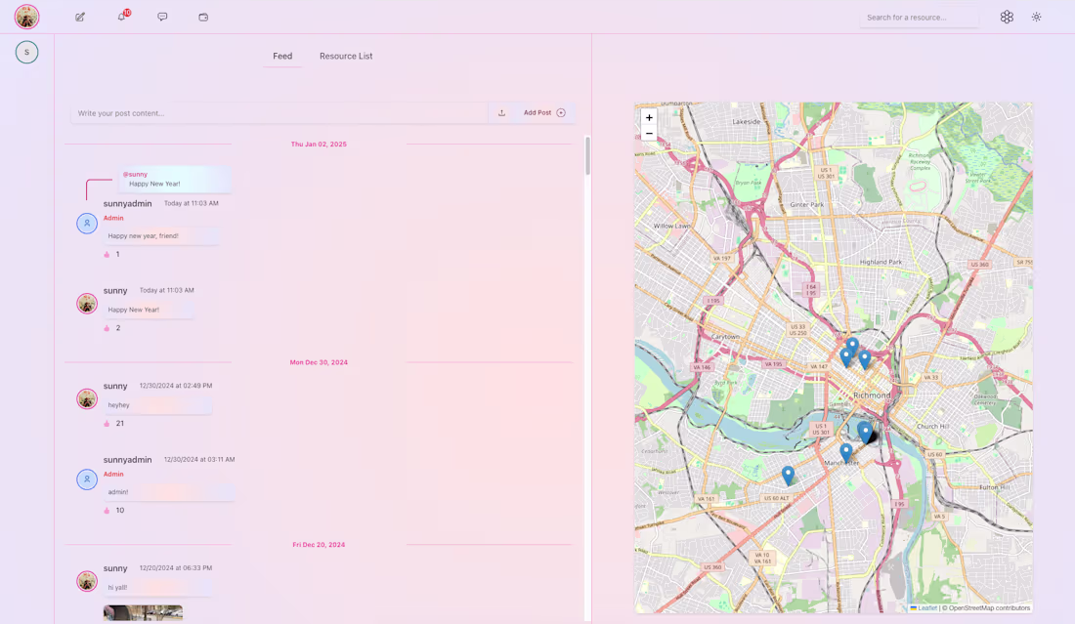Open the wallet icon in the top bar

click(203, 18)
